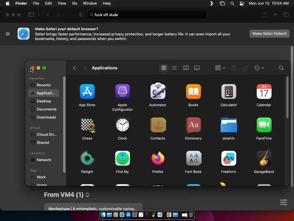Select the Freeform app icon
Image resolution: width=294 pixels, height=221 pixels.
click(229, 158)
